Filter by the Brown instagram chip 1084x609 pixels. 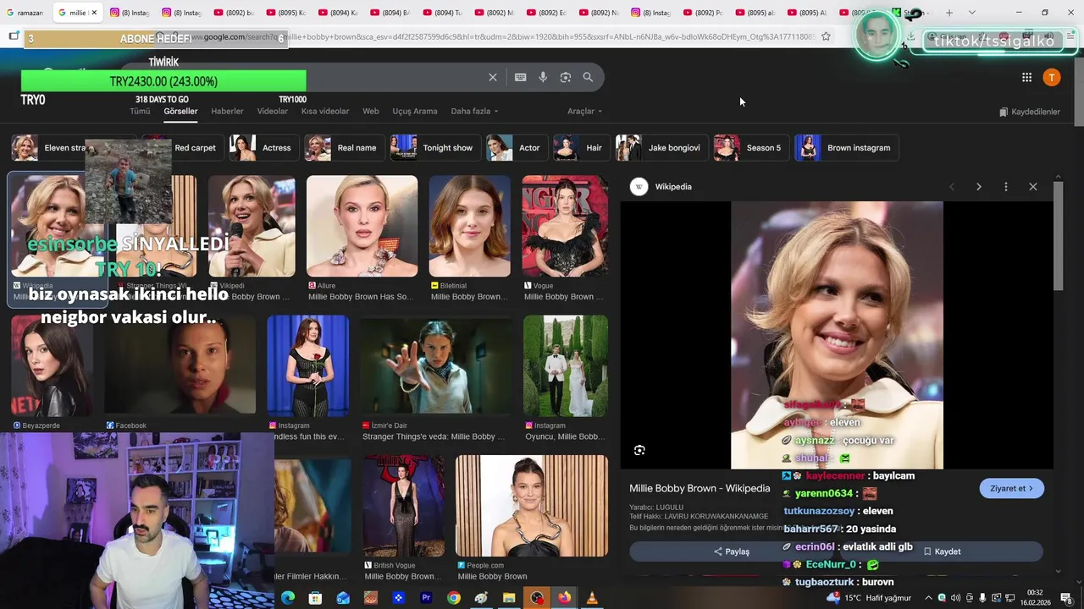click(x=846, y=148)
